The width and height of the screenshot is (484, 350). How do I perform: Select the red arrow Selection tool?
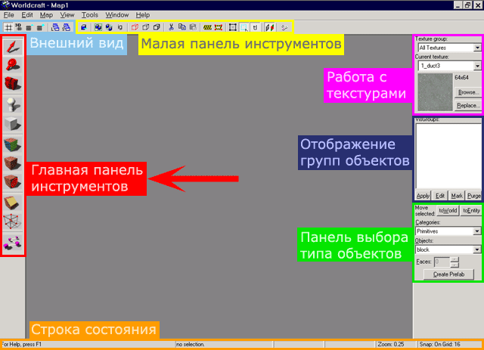(13, 47)
